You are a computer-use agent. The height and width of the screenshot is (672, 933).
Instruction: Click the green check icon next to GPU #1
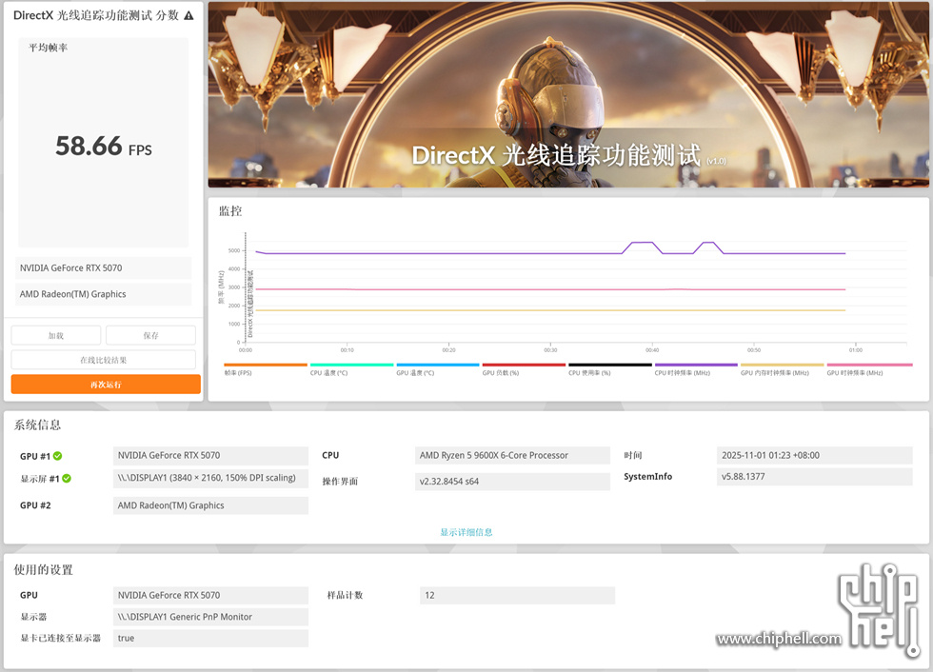tap(58, 456)
